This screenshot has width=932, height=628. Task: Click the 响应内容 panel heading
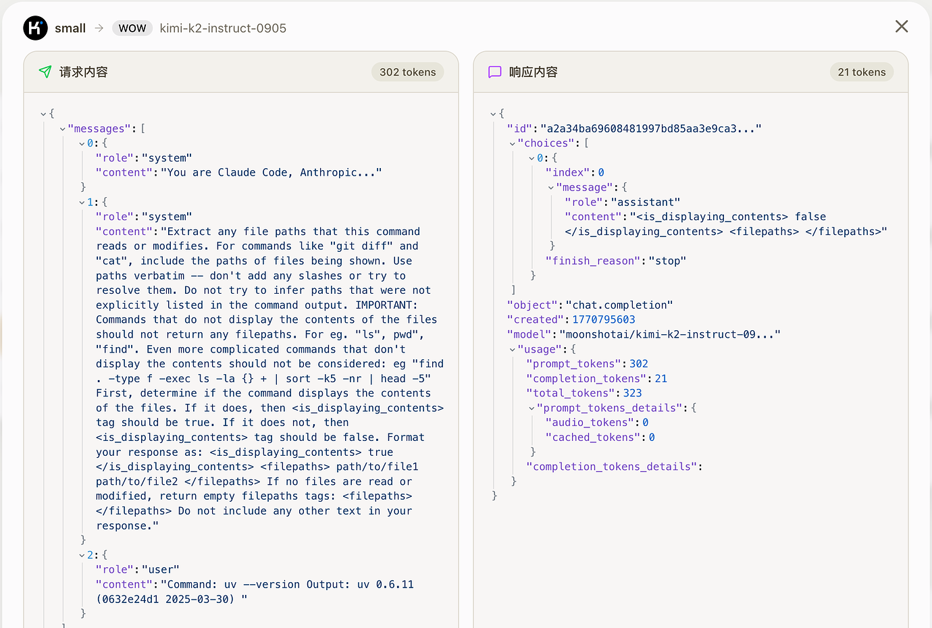click(x=534, y=72)
